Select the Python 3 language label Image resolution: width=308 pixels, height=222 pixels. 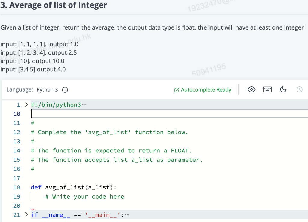47,89
